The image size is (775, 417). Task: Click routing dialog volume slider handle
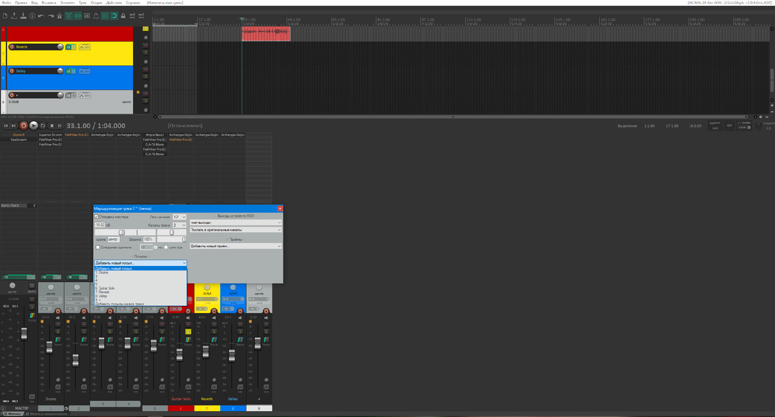(x=121, y=232)
